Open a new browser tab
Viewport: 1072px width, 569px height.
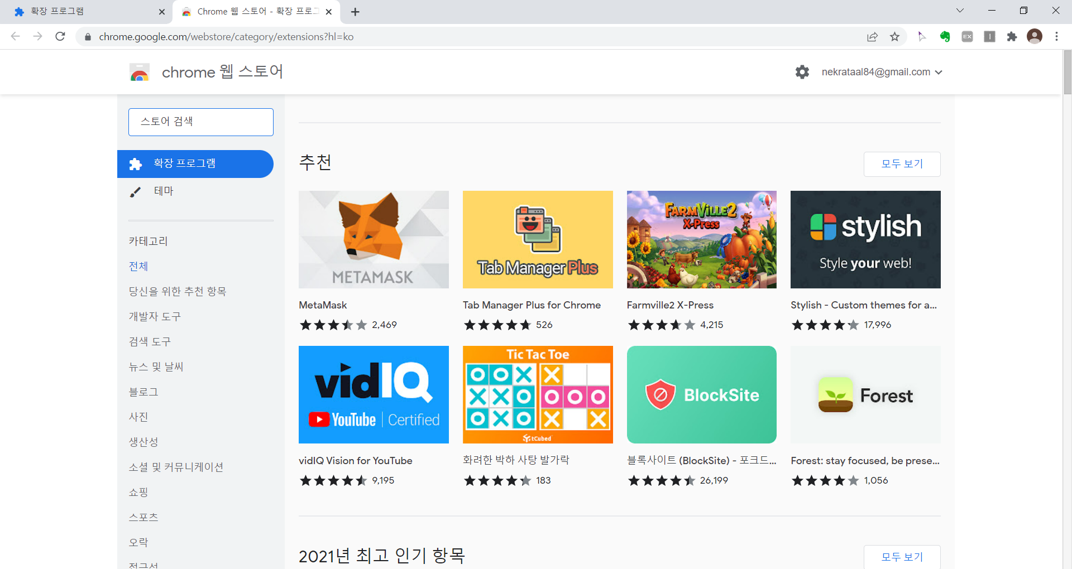click(355, 12)
